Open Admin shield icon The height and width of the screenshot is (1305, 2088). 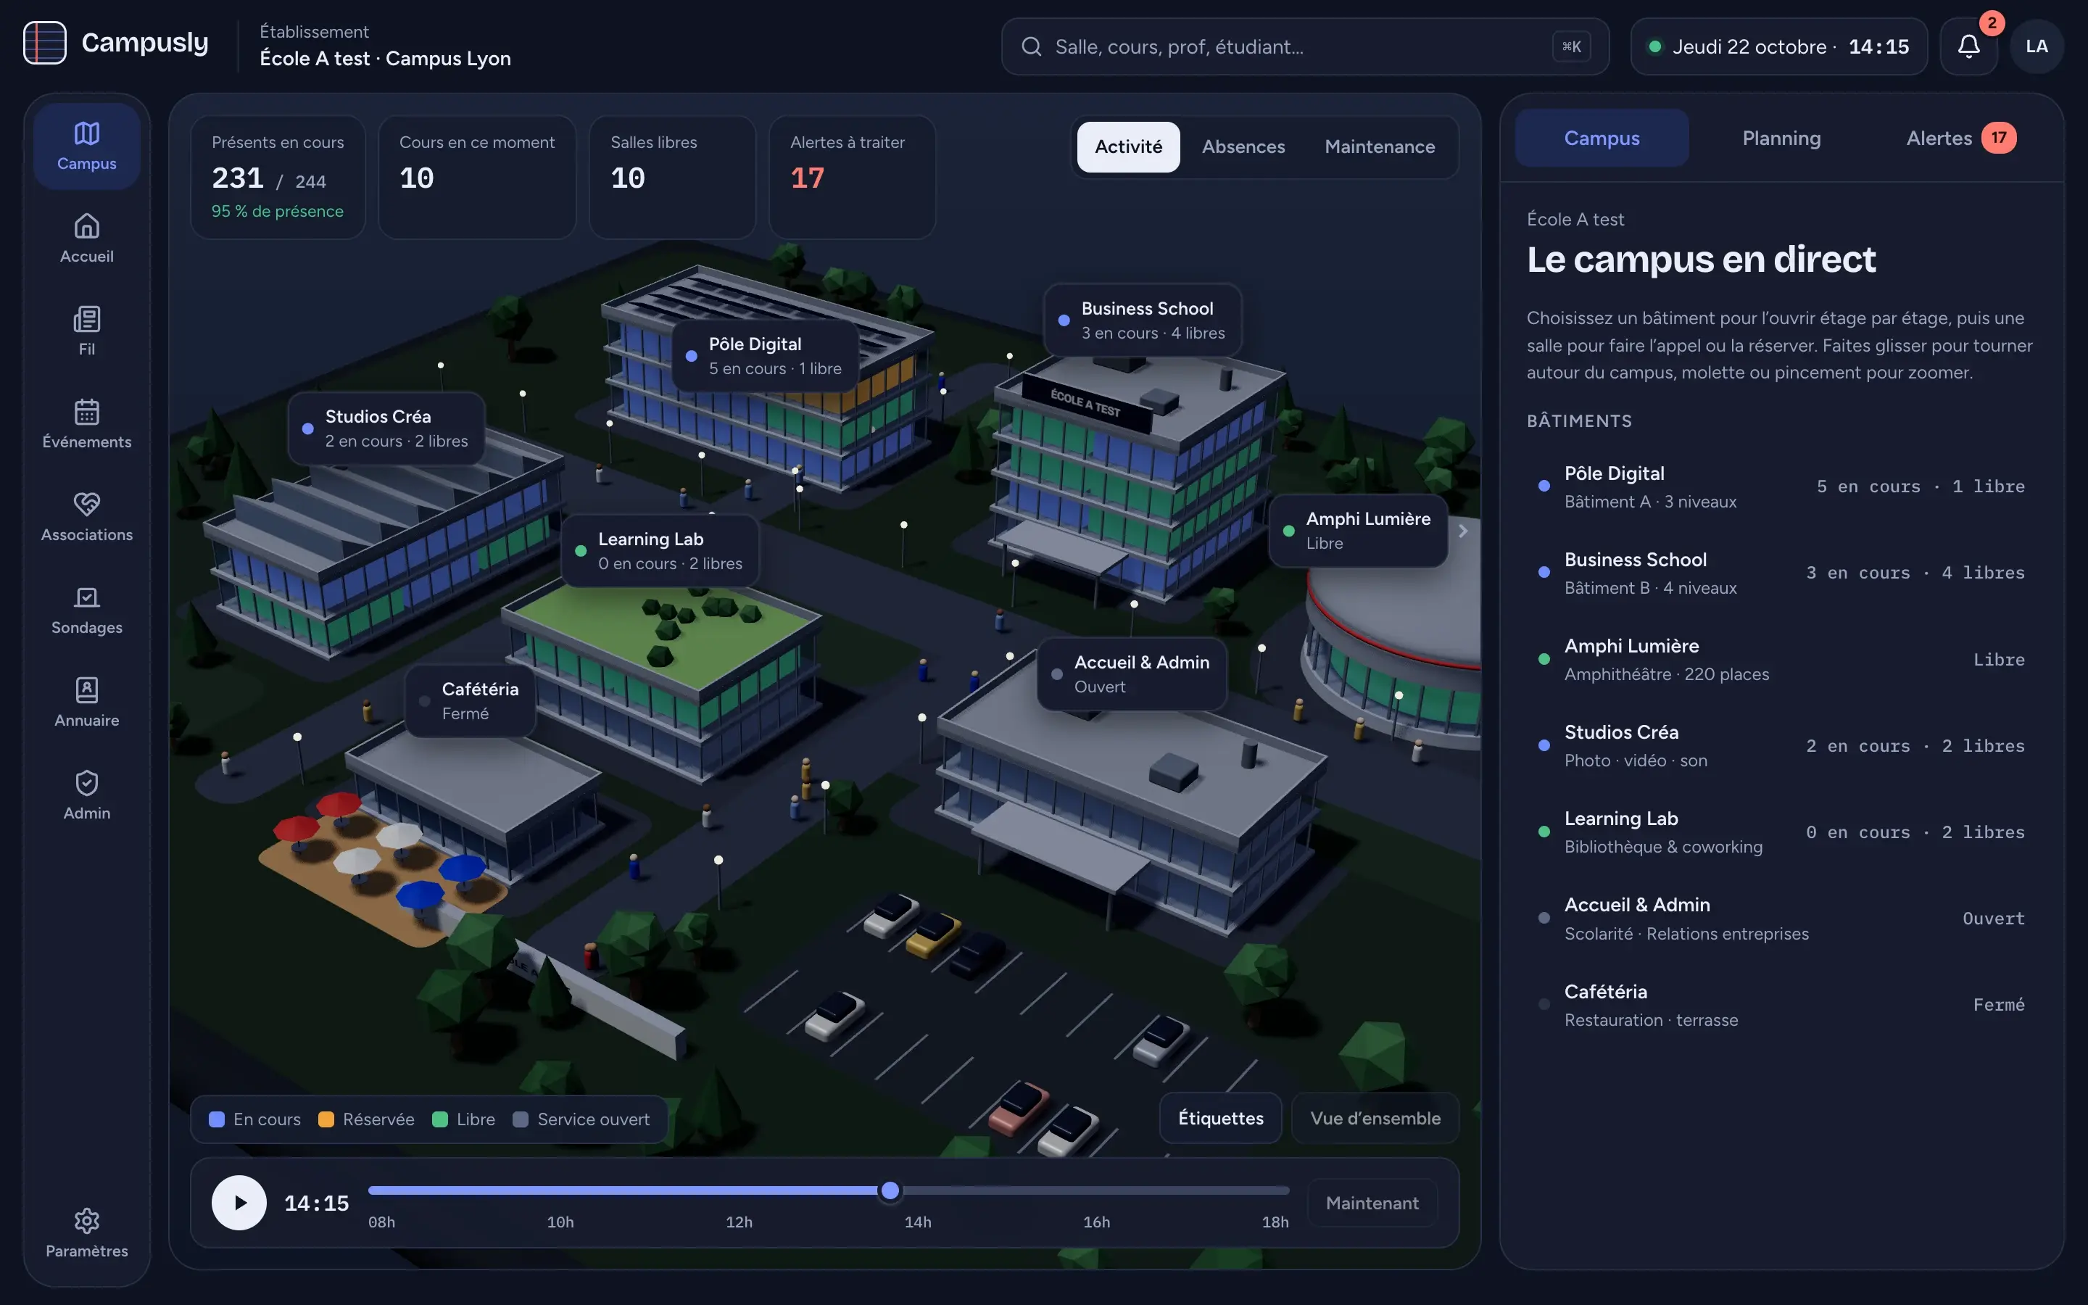86,783
